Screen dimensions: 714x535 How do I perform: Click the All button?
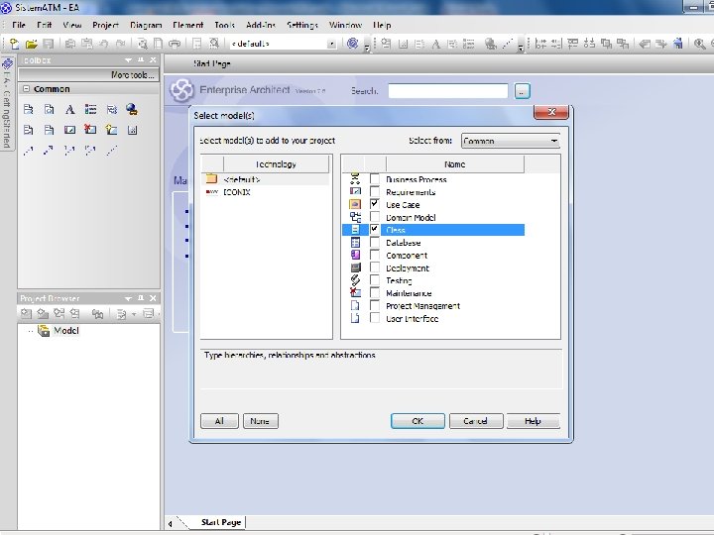point(219,421)
